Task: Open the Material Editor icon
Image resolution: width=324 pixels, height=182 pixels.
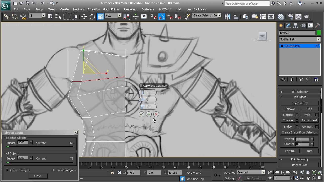Action: tap(280, 17)
